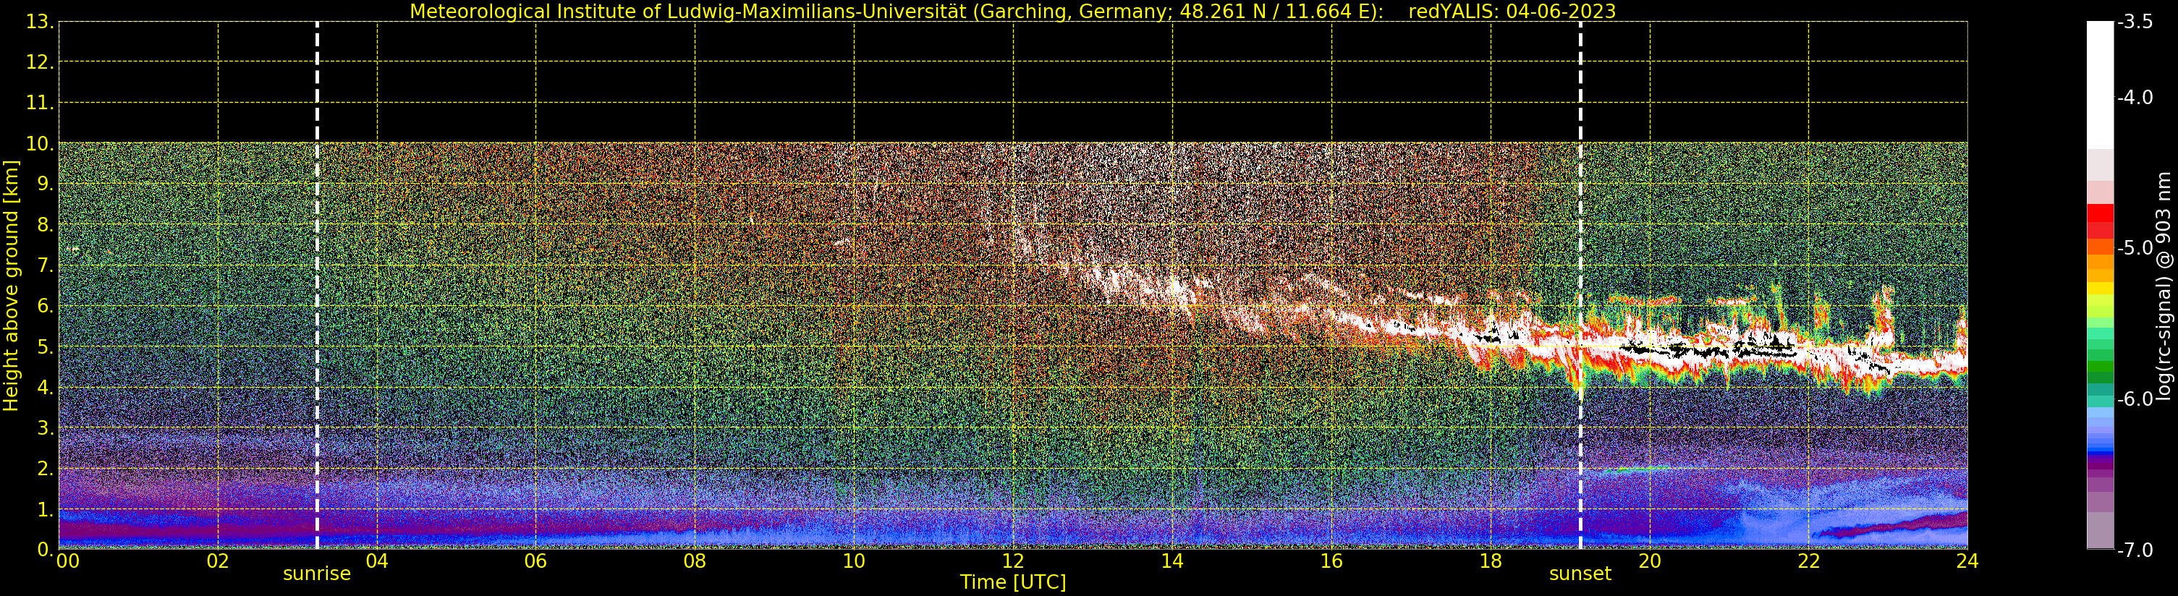Click the '16' time axis tick label
Screen dimensions: 2178x596
(x=1331, y=561)
